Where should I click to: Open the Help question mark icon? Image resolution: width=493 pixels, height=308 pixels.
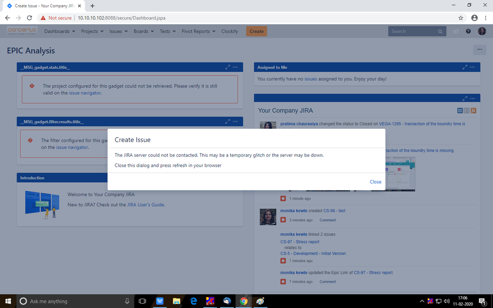[468, 31]
